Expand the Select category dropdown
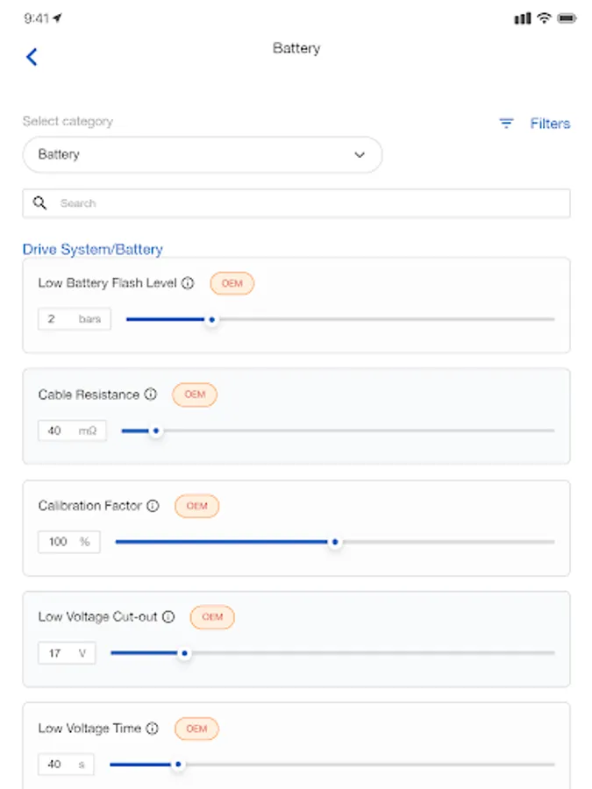 [x=202, y=154]
